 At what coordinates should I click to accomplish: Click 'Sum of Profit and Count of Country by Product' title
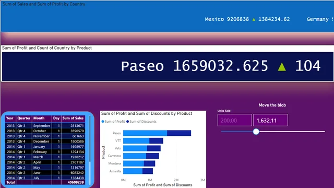[47, 48]
